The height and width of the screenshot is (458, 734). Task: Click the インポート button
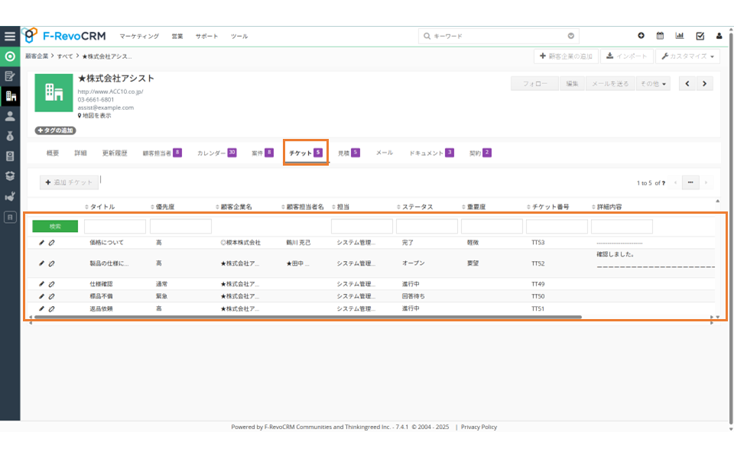click(627, 56)
